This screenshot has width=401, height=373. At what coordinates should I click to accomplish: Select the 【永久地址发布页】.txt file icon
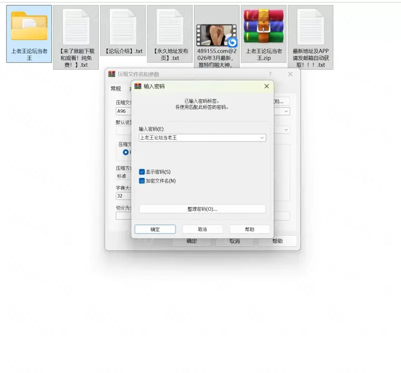point(170,27)
